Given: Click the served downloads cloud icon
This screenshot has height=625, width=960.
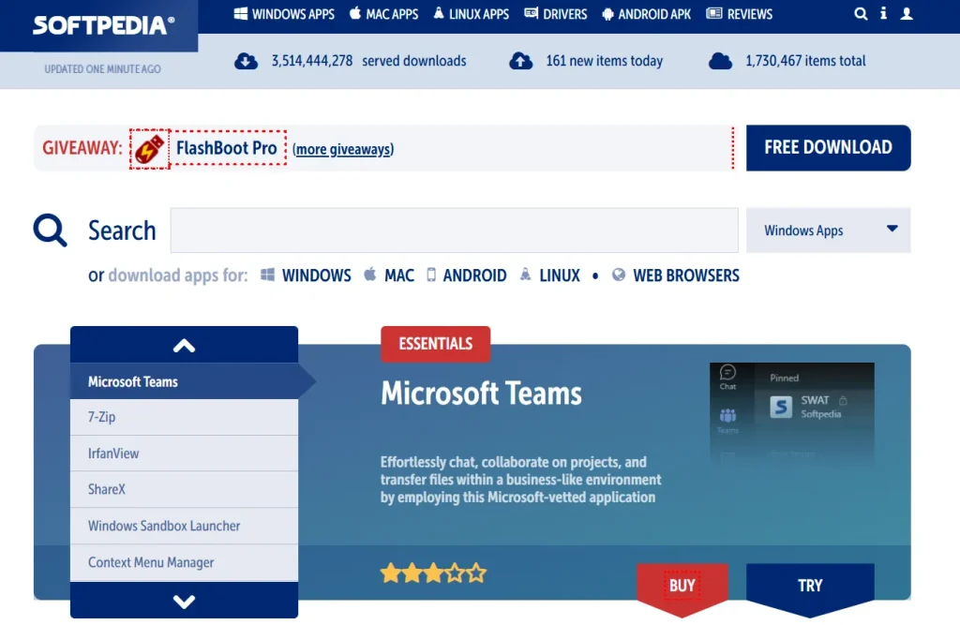Looking at the screenshot, I should [x=247, y=61].
